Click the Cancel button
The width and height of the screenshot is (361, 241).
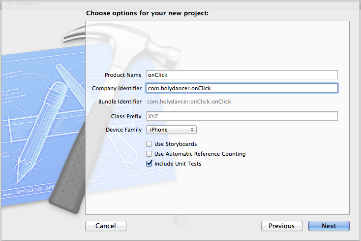[106, 226]
